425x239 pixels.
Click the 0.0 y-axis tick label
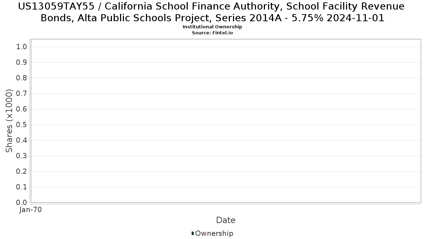click(22, 203)
